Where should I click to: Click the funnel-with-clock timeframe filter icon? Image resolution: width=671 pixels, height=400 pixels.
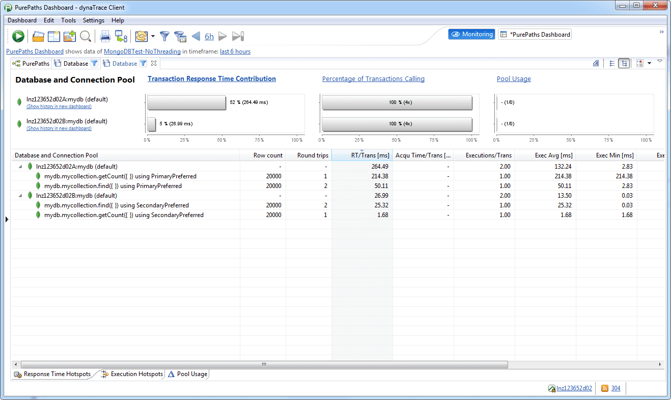(180, 36)
